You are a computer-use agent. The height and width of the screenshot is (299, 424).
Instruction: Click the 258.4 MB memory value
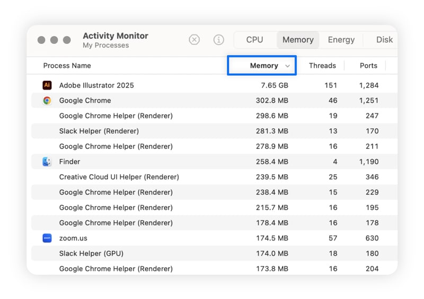(x=272, y=161)
